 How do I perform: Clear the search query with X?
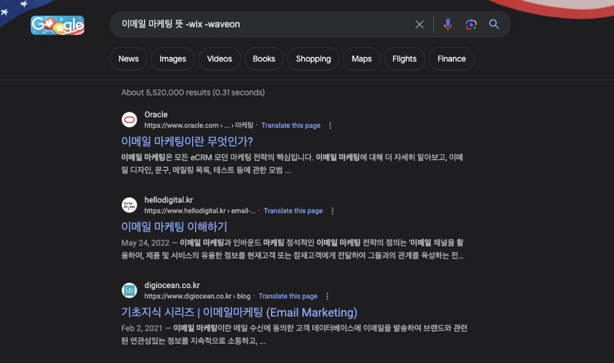click(x=419, y=25)
